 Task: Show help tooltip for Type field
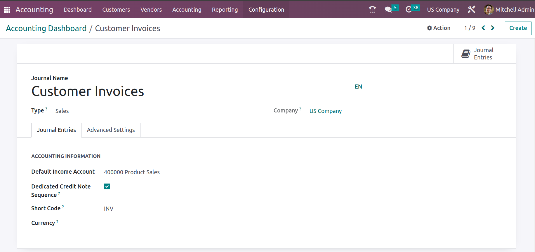tap(46, 109)
